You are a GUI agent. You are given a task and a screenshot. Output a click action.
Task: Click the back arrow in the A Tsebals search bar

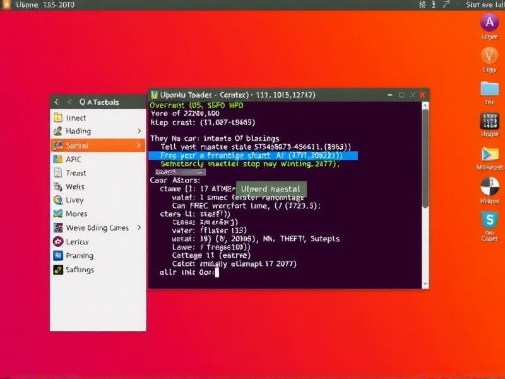point(57,101)
